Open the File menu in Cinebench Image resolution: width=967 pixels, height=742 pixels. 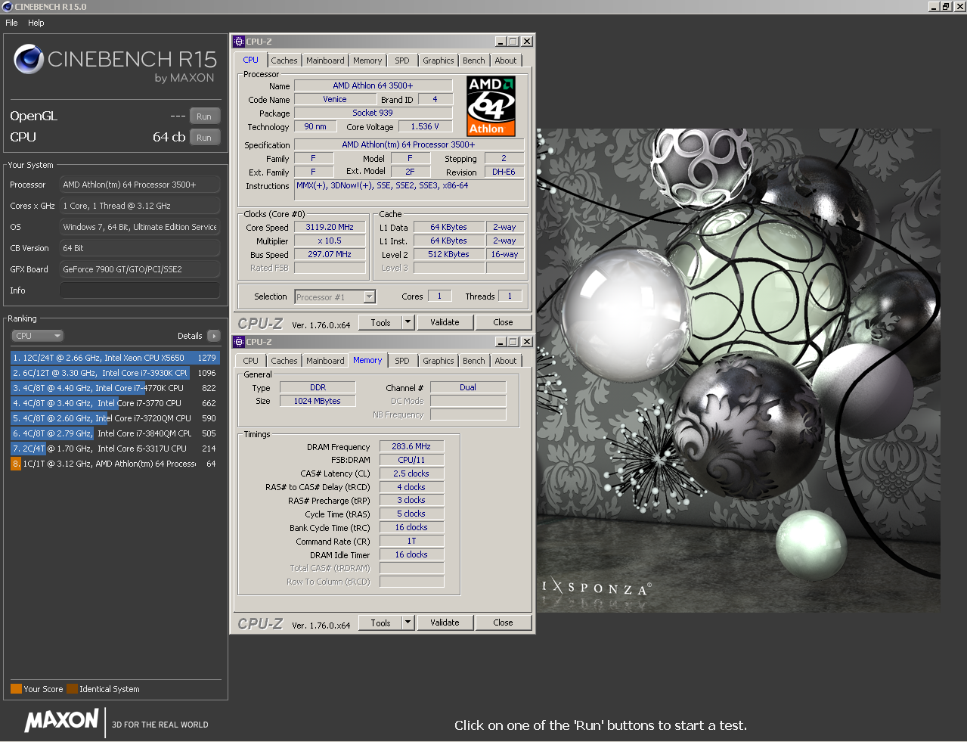click(x=11, y=23)
